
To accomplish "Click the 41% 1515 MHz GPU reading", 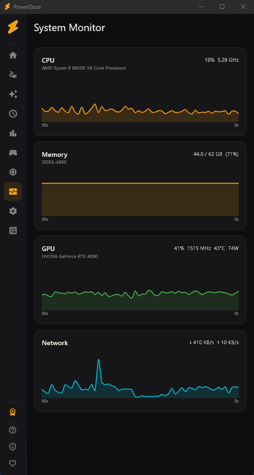I will pyautogui.click(x=206, y=249).
